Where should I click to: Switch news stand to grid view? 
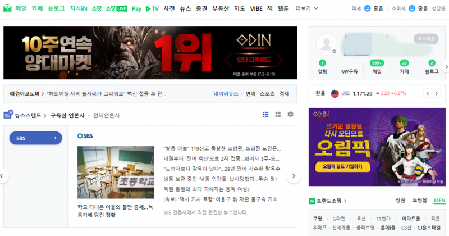tap(278, 115)
